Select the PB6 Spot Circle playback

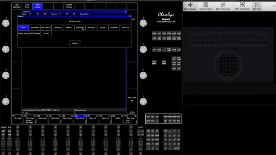(80, 119)
